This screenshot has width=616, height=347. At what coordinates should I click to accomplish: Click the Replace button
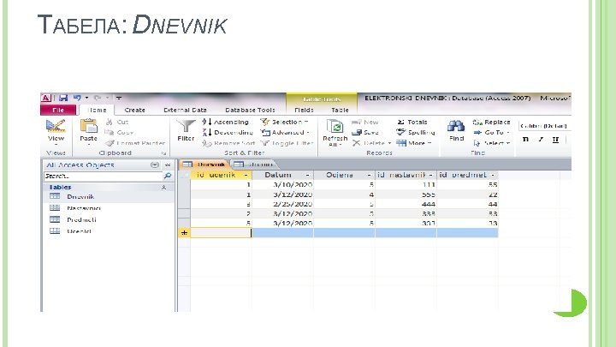(x=491, y=122)
